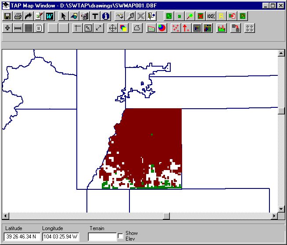Enable the Show Elev checkbox
Viewport: 287px width, 245px height.
[120, 236]
